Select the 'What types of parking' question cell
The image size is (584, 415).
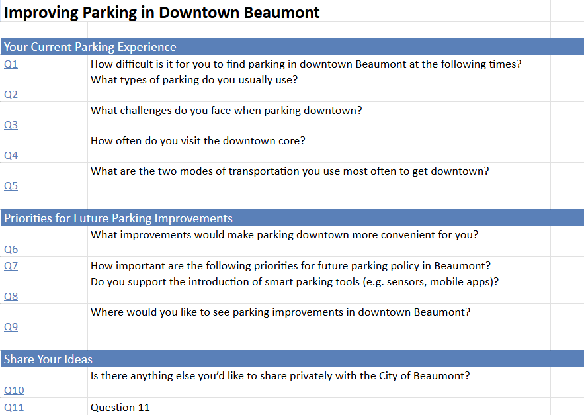(x=194, y=80)
